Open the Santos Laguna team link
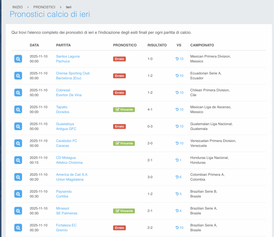The height and width of the screenshot is (237, 274). [68, 56]
